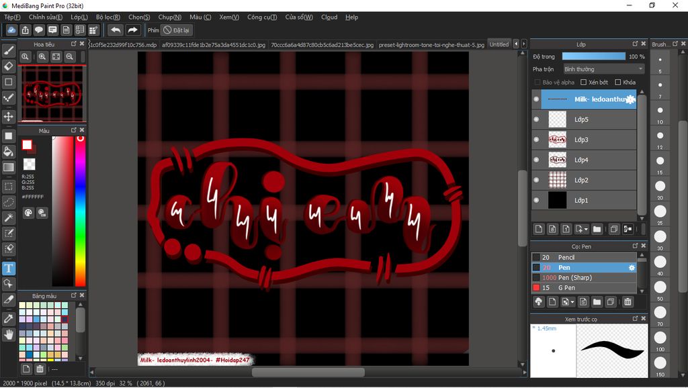This screenshot has width=688, height=388.
Task: Add brush from cloud
Action: pyautogui.click(x=539, y=301)
